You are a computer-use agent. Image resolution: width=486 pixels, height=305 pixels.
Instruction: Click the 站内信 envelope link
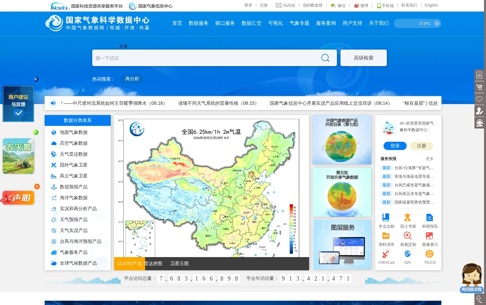coord(285,5)
